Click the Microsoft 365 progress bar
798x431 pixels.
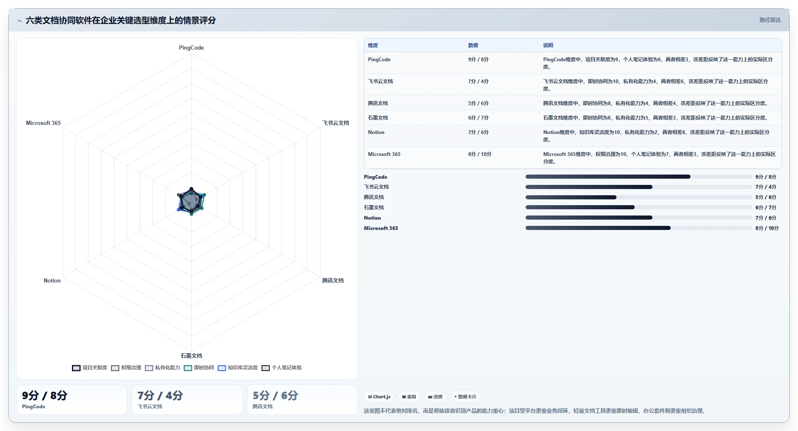[638, 228]
